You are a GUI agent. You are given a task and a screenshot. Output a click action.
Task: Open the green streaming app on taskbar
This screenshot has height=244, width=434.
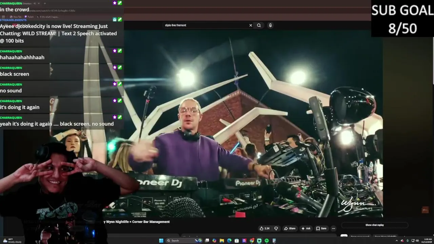click(259, 241)
